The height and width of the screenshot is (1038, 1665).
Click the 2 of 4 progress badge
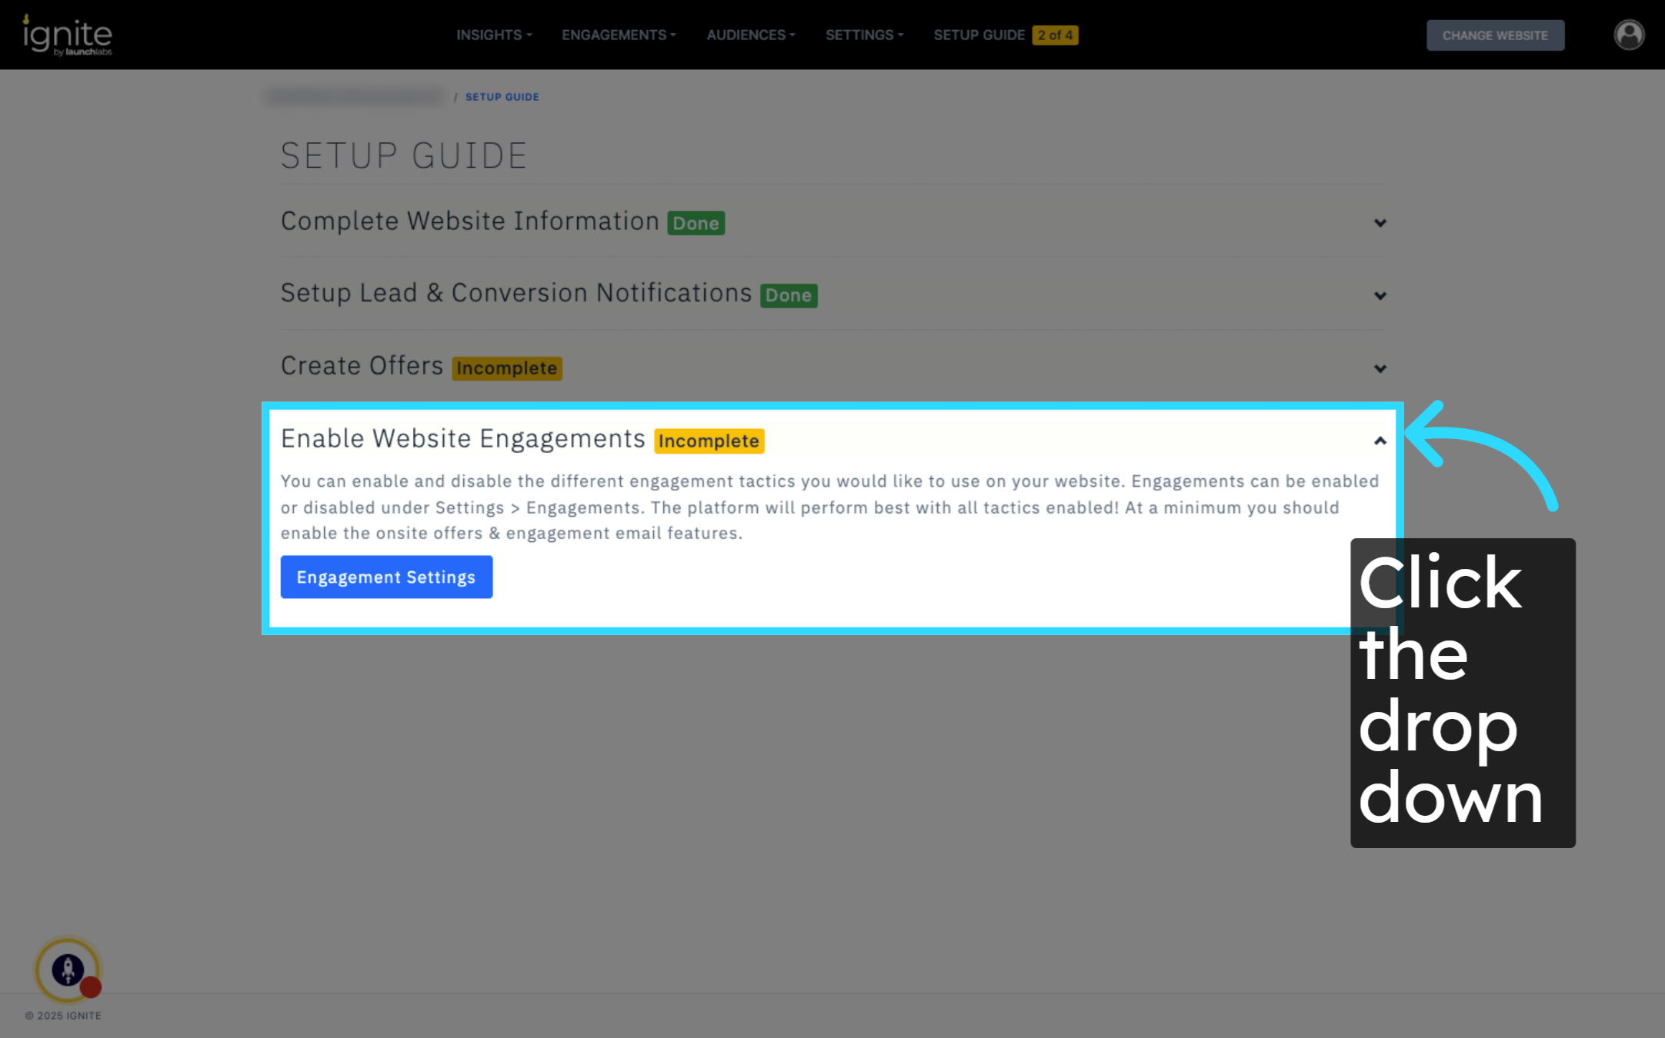[x=1055, y=35]
